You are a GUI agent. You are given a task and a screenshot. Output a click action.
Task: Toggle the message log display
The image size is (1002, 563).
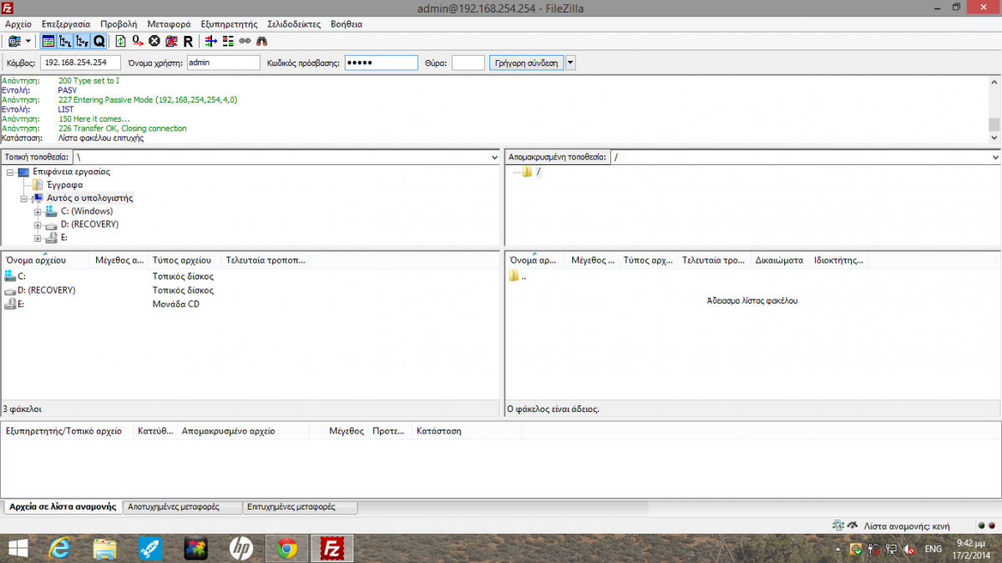48,41
